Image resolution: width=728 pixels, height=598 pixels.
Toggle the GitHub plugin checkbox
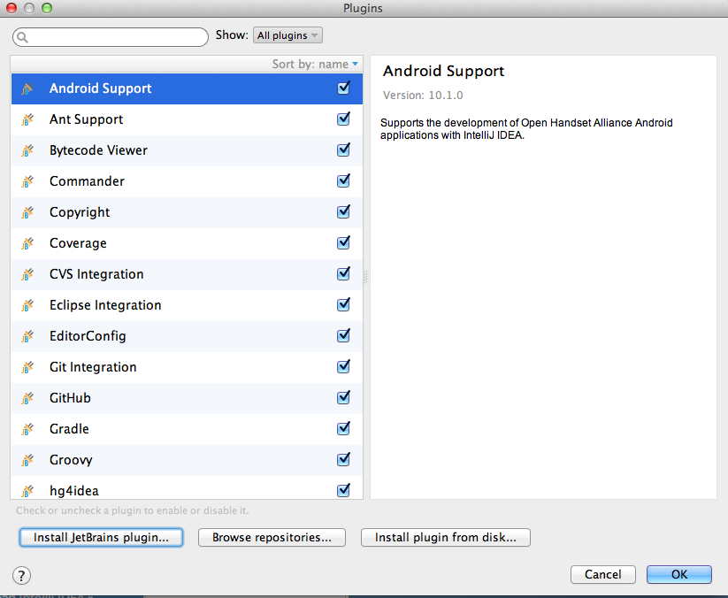(343, 398)
